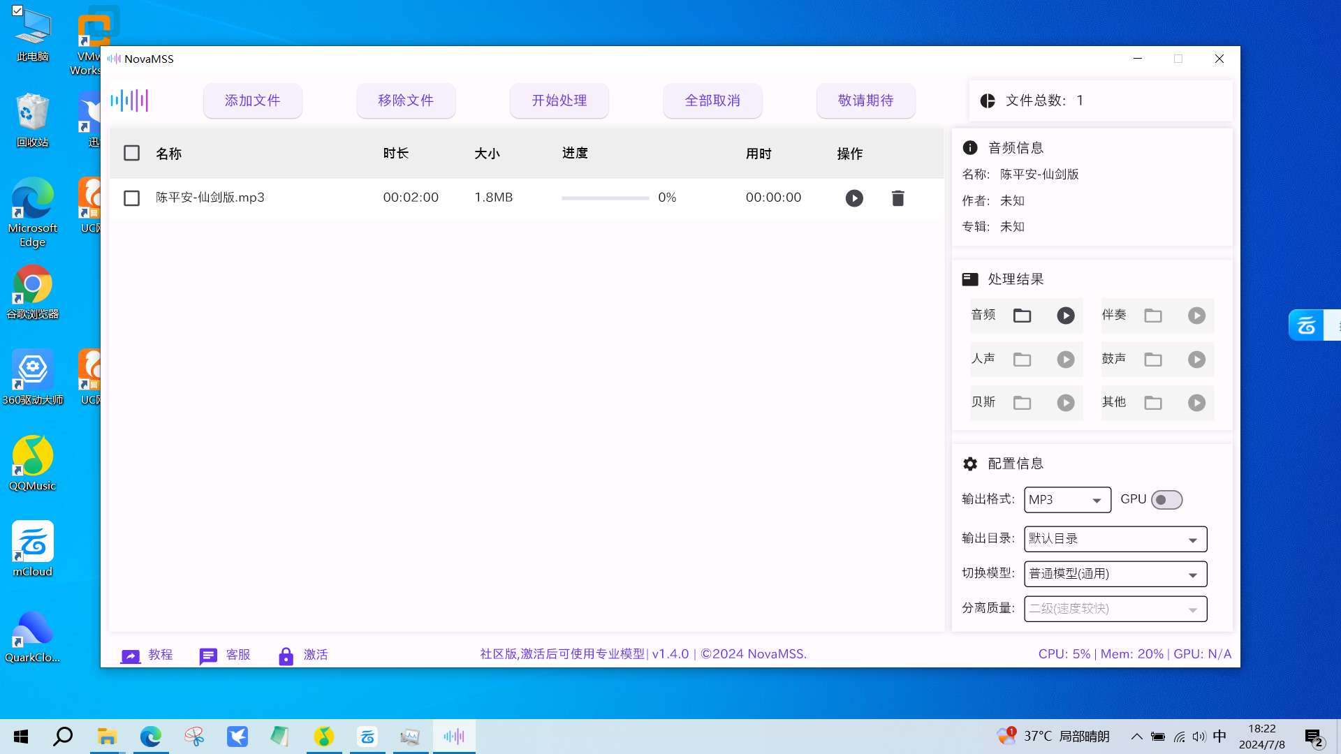Play the 音频 result track
1341x754 pixels.
[x=1065, y=316]
